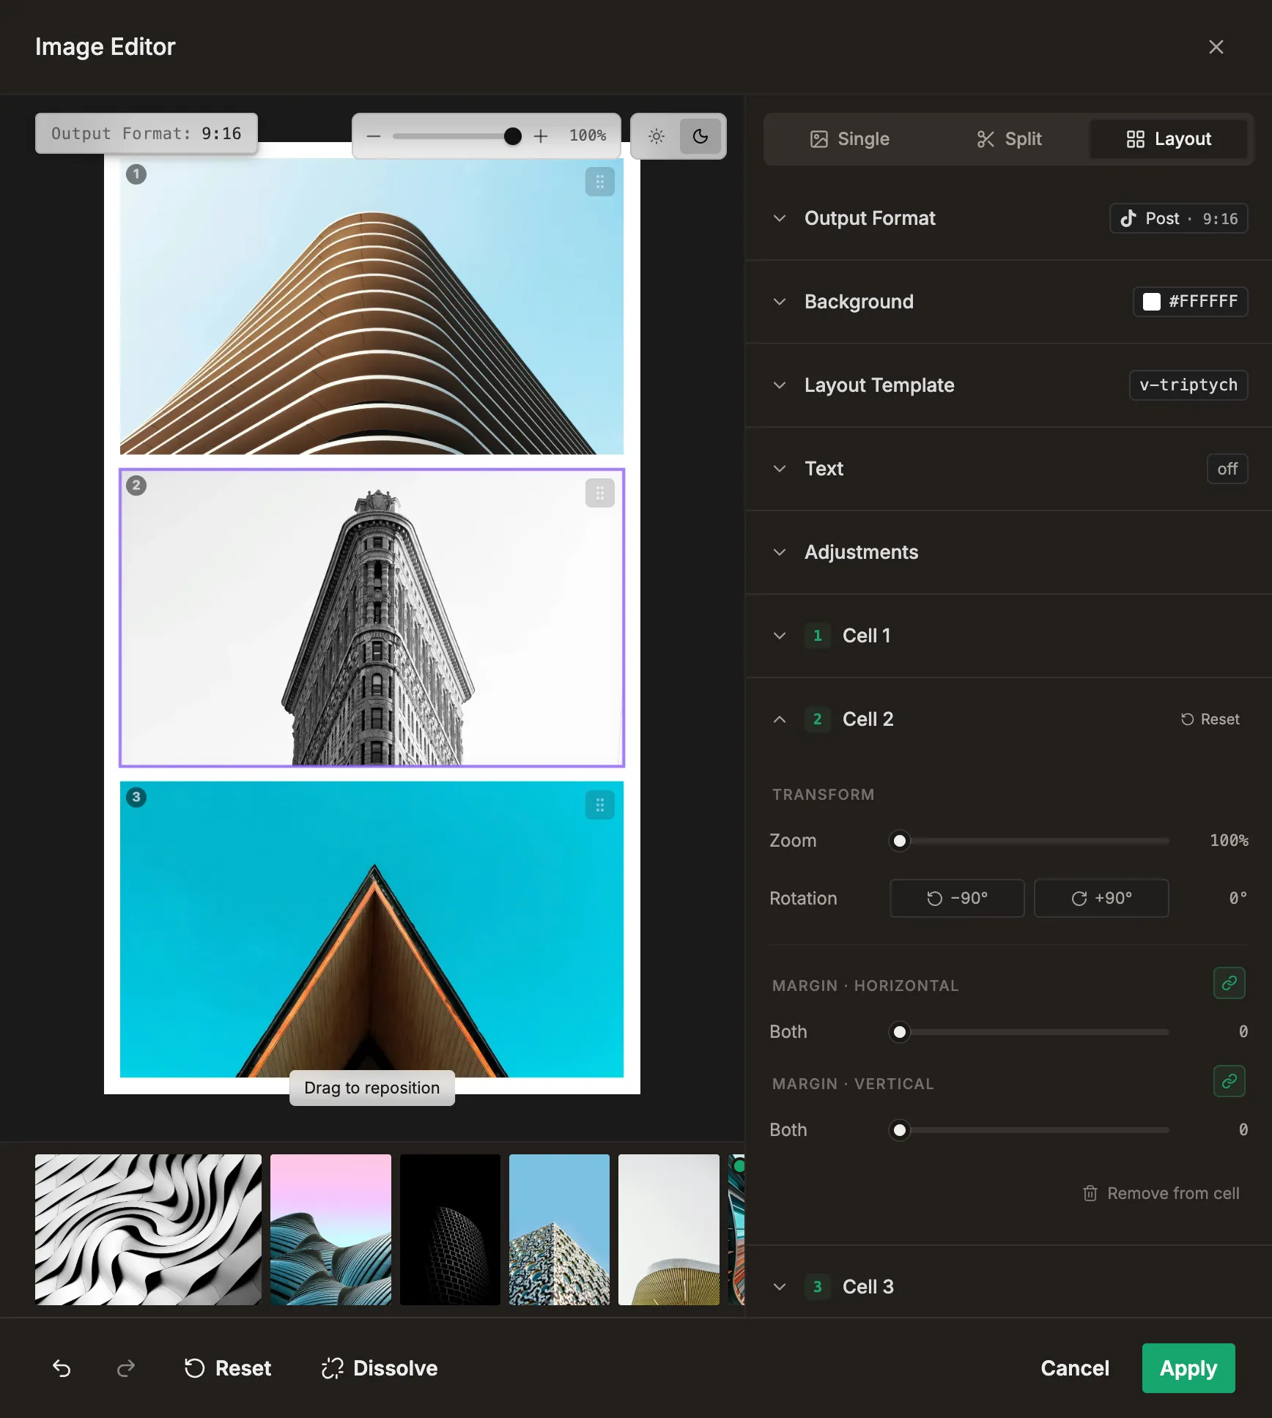Switch to the Split tab
Viewport: 1272px width, 1418px height.
[1010, 139]
